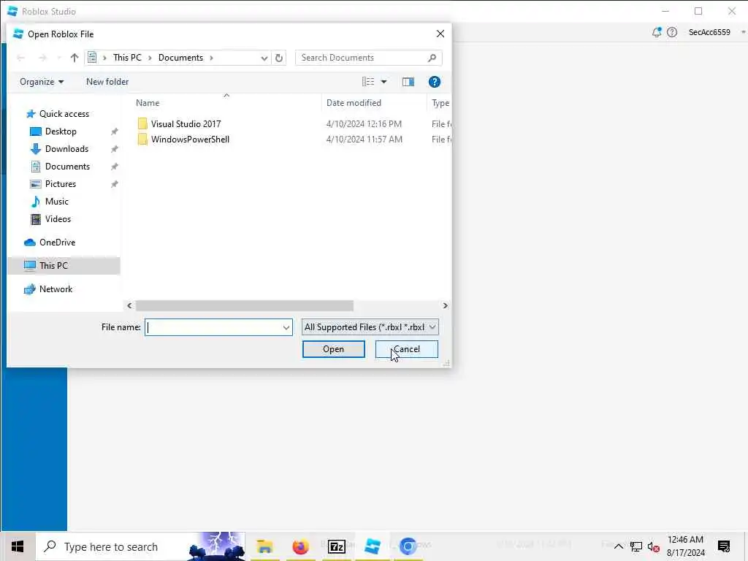Viewport: 748px width, 561px height.
Task: Open File Explorer from taskbar
Action: [x=264, y=546]
